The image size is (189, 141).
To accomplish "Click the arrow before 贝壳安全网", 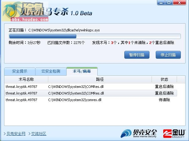I will 5,134.
